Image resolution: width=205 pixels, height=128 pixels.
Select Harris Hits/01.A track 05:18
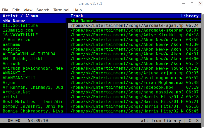point(135,97)
